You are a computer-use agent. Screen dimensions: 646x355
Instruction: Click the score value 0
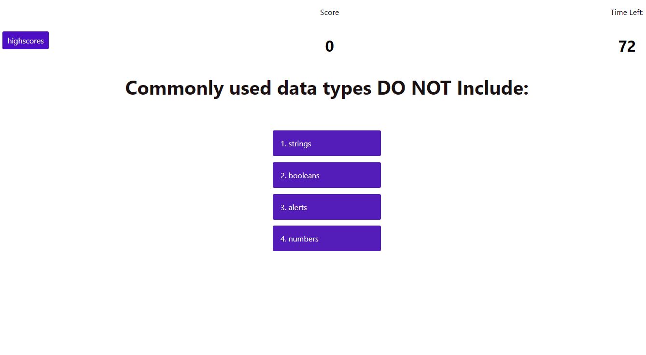click(x=329, y=46)
